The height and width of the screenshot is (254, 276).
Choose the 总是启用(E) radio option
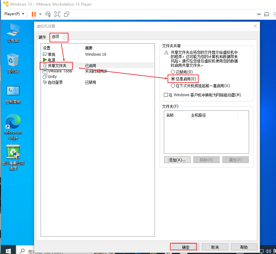[x=183, y=79]
